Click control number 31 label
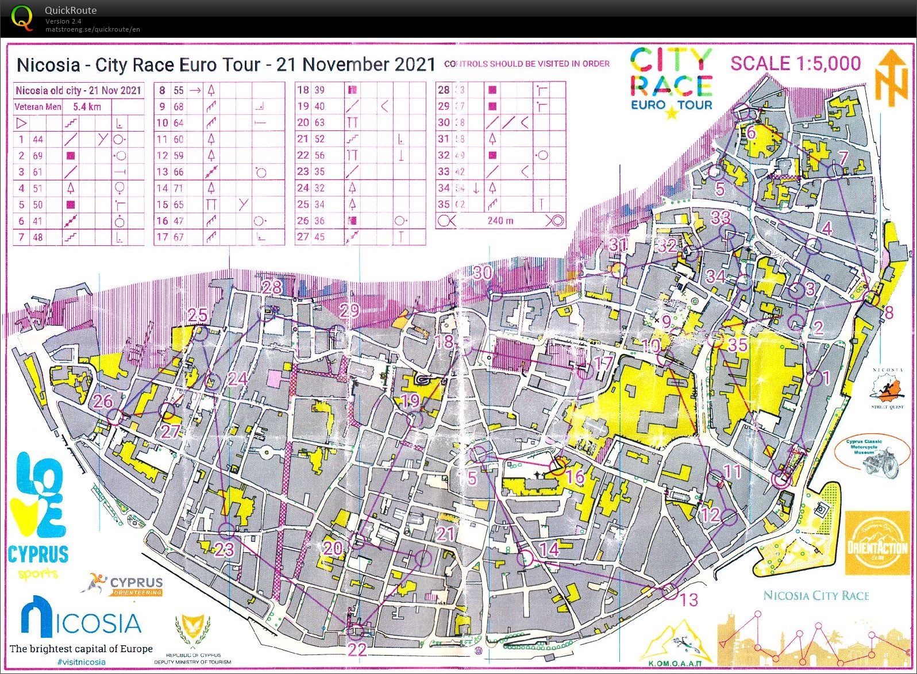 pyautogui.click(x=618, y=245)
